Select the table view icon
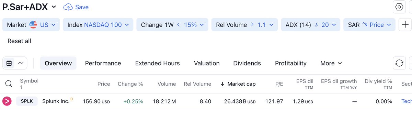Screen dimensions: 412x133 point(9,63)
